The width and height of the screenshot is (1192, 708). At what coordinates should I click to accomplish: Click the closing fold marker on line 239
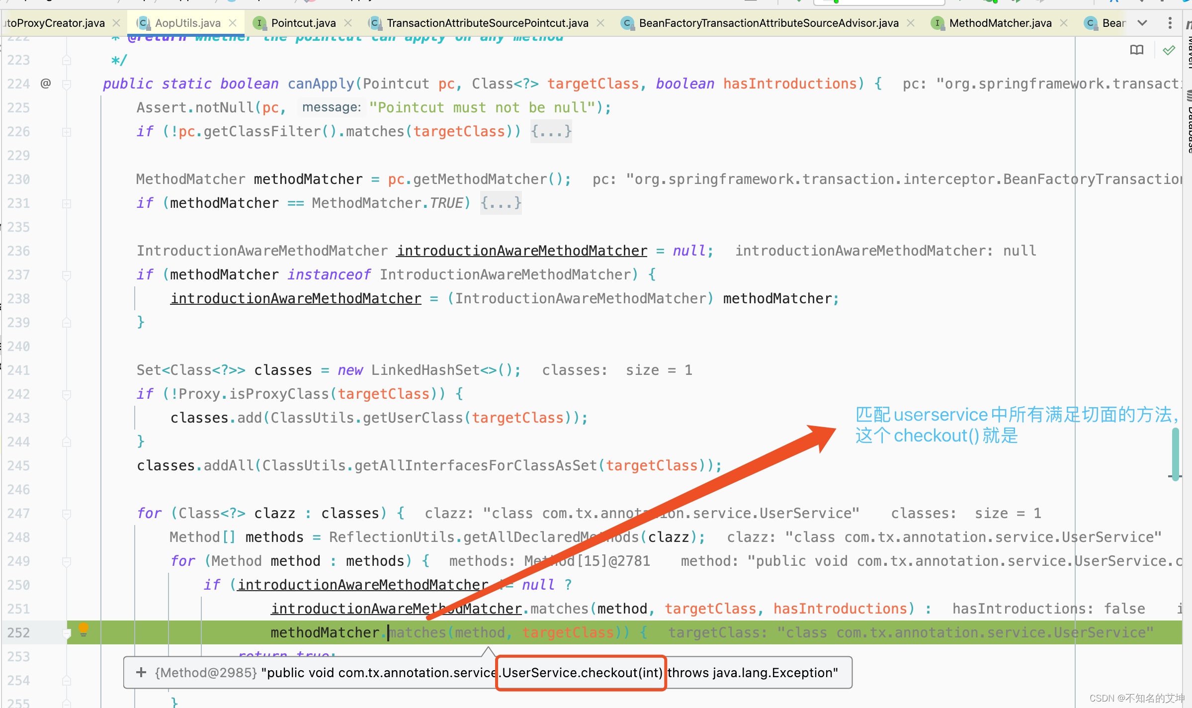click(67, 323)
